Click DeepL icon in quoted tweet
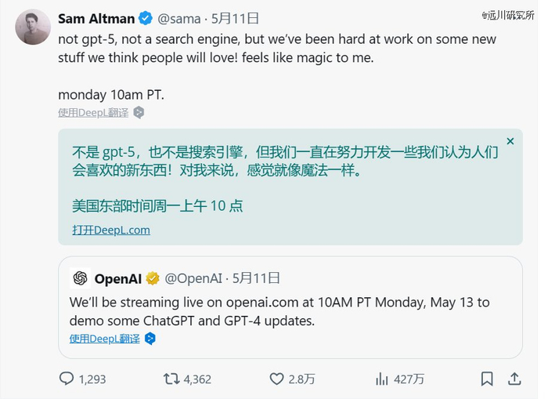548x399 pixels. pyautogui.click(x=150, y=339)
